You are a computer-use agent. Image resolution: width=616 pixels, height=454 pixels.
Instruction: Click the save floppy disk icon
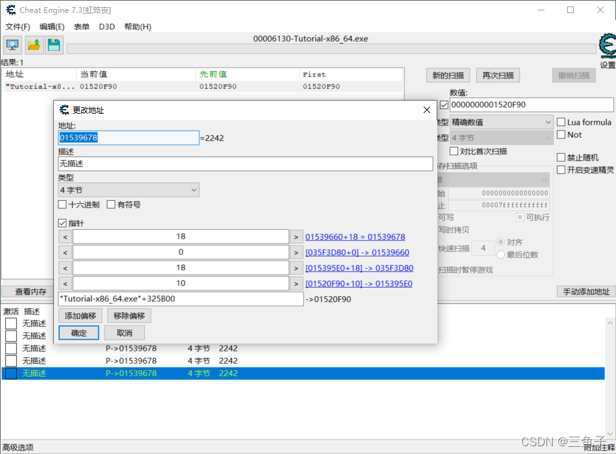(x=54, y=45)
